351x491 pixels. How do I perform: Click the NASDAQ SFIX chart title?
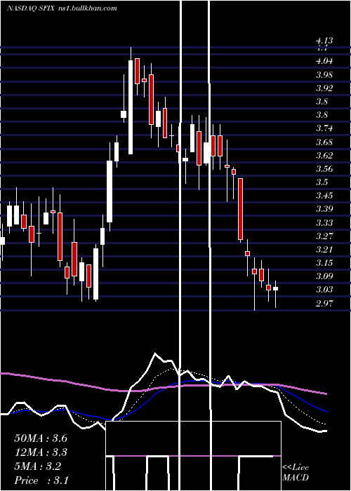pos(32,8)
